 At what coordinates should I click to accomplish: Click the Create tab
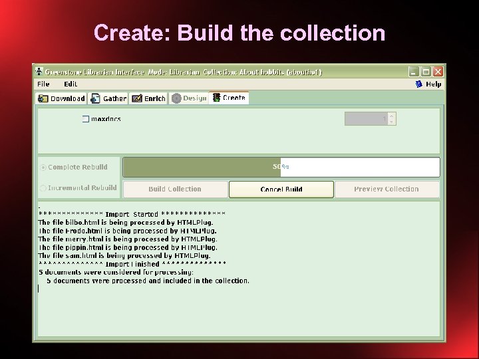click(229, 98)
